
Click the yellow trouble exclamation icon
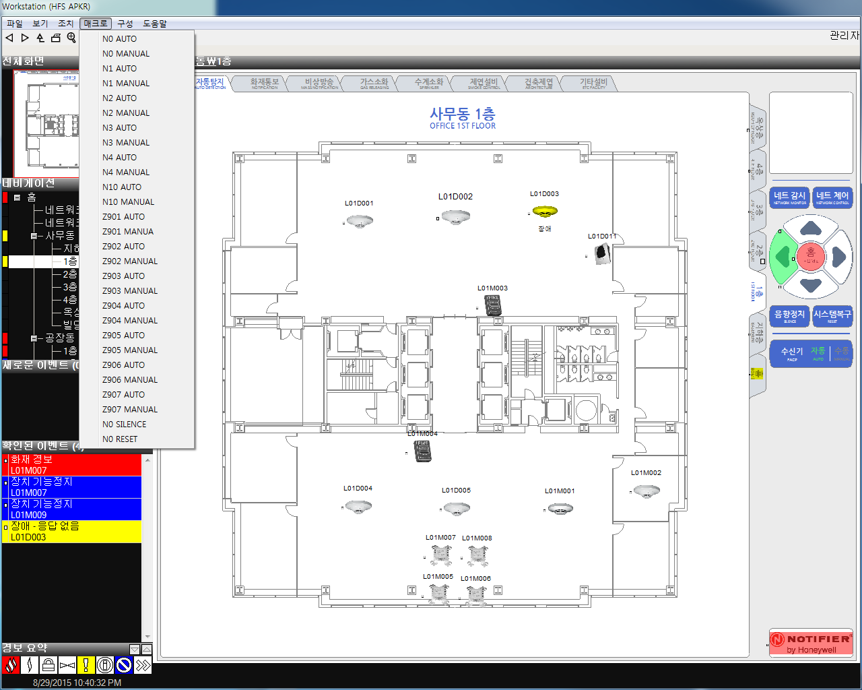pyautogui.click(x=86, y=666)
